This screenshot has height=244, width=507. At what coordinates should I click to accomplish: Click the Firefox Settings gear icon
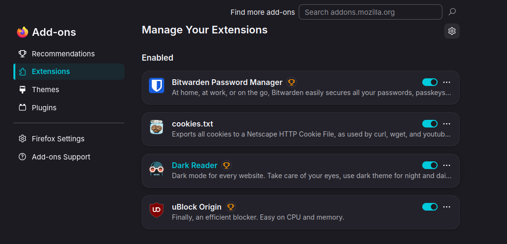coord(23,139)
